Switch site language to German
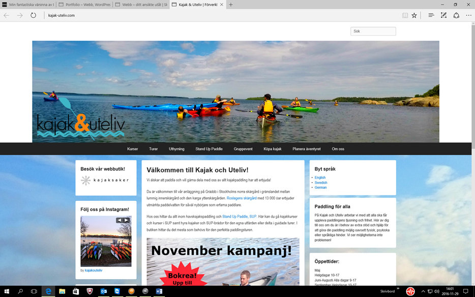This screenshot has width=475, height=297. (x=320, y=188)
